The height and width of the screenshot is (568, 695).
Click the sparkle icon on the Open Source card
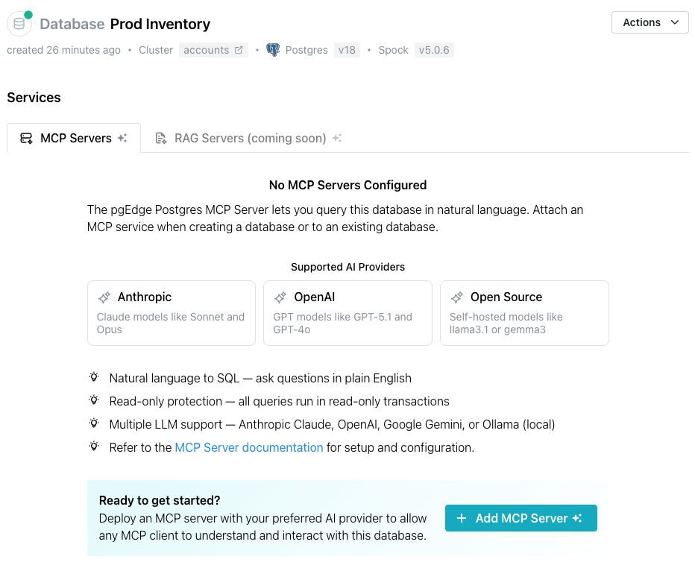(456, 297)
